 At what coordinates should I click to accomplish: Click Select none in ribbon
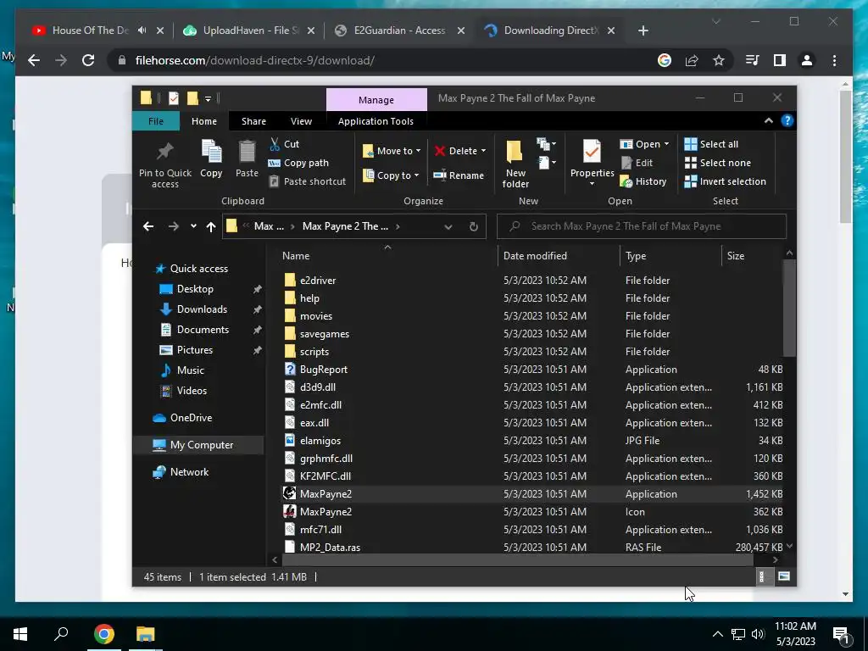[x=718, y=163]
